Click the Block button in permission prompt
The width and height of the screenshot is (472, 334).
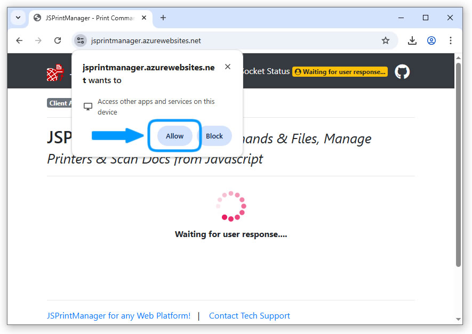[214, 136]
